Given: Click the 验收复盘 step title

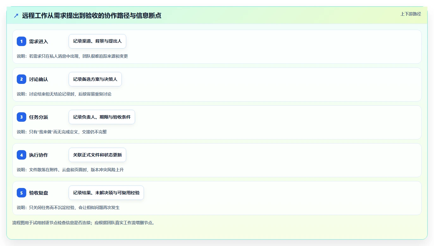Looking at the screenshot, I should pos(39,193).
